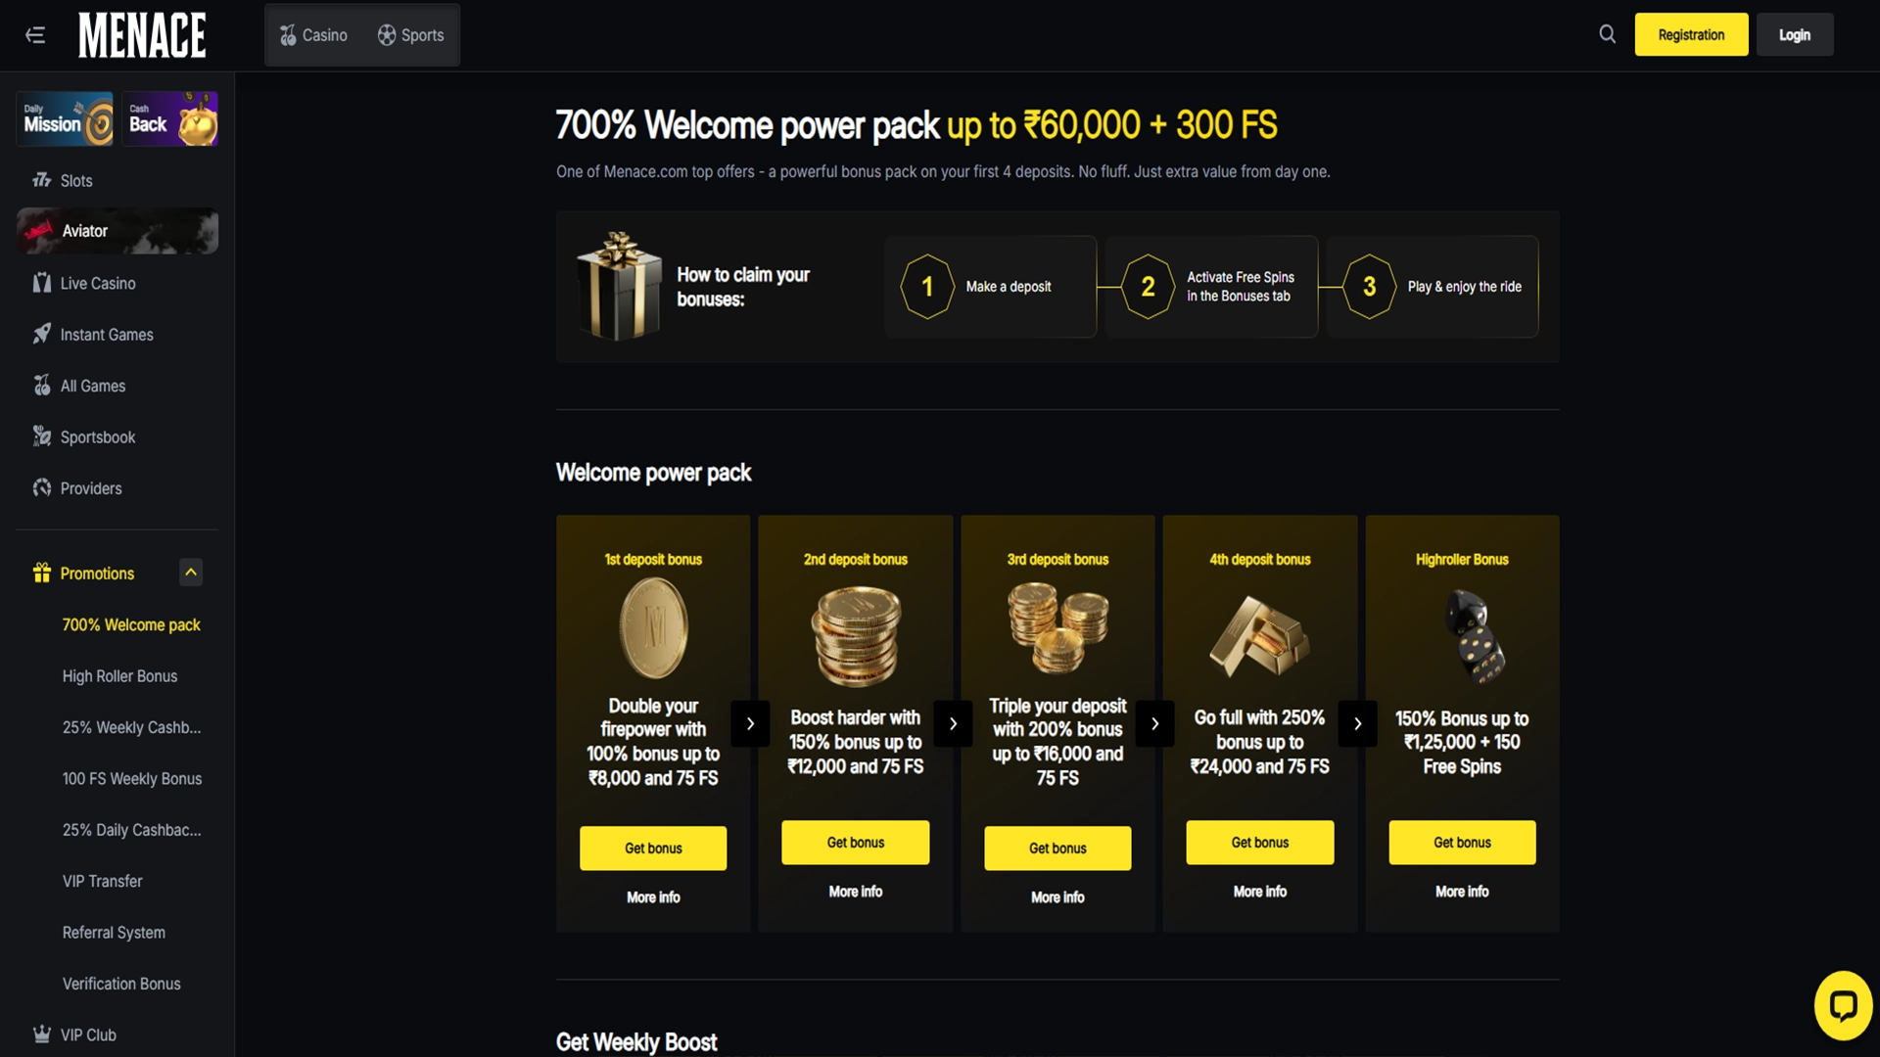View the game Providers list

click(90, 487)
